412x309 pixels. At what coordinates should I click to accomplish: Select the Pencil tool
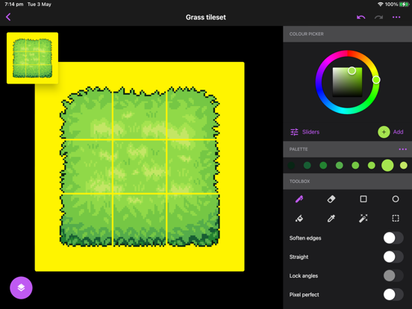coord(299,199)
